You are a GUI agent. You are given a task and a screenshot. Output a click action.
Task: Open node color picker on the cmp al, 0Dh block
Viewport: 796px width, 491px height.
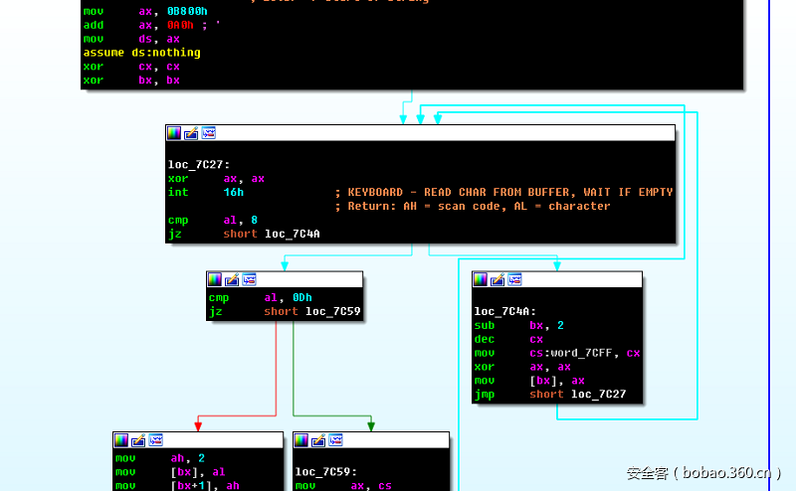(216, 280)
